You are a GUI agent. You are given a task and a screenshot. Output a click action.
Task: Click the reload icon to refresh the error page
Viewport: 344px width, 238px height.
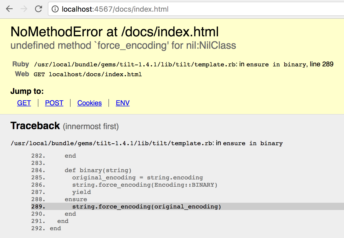point(38,9)
